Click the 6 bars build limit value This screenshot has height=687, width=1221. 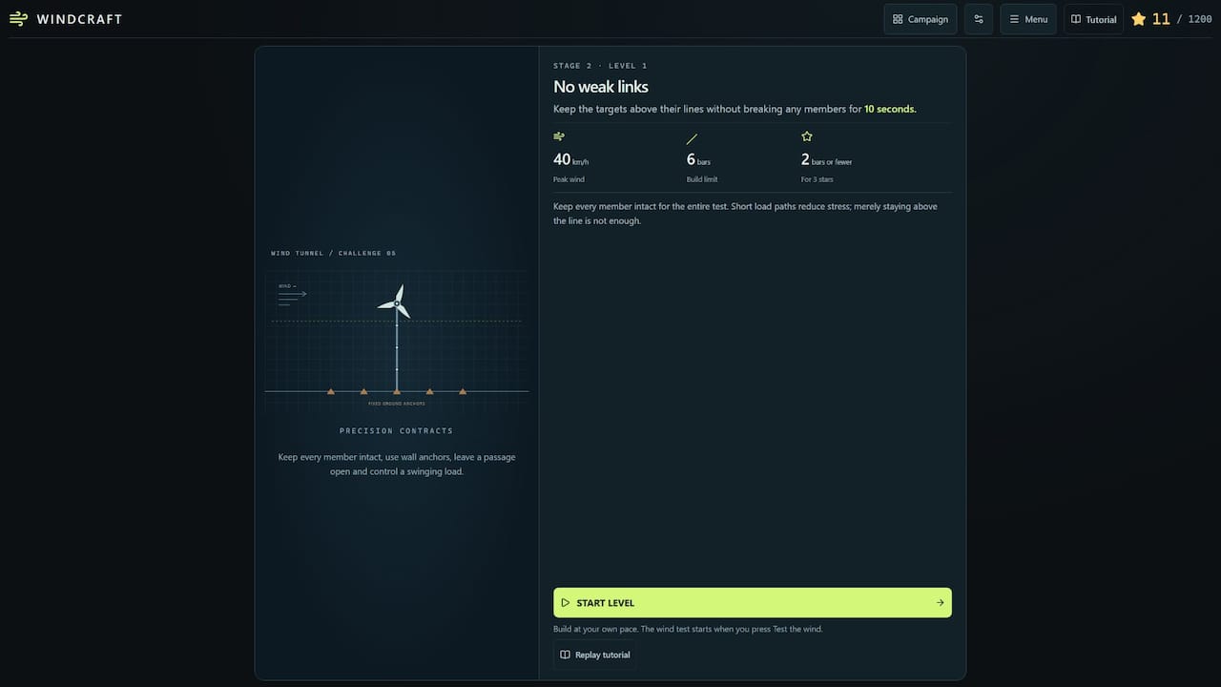point(698,159)
